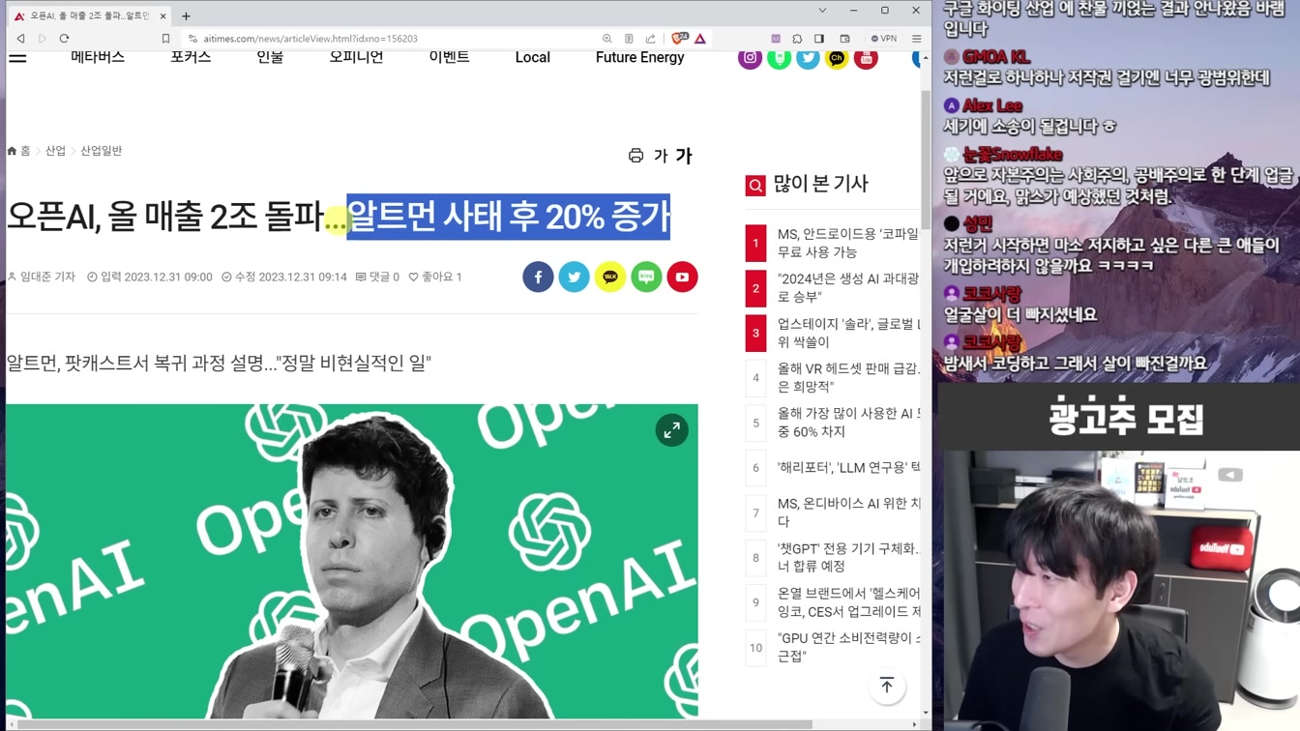Open the Future Energy menu section
Image resolution: width=1300 pixels, height=731 pixels.
click(639, 57)
